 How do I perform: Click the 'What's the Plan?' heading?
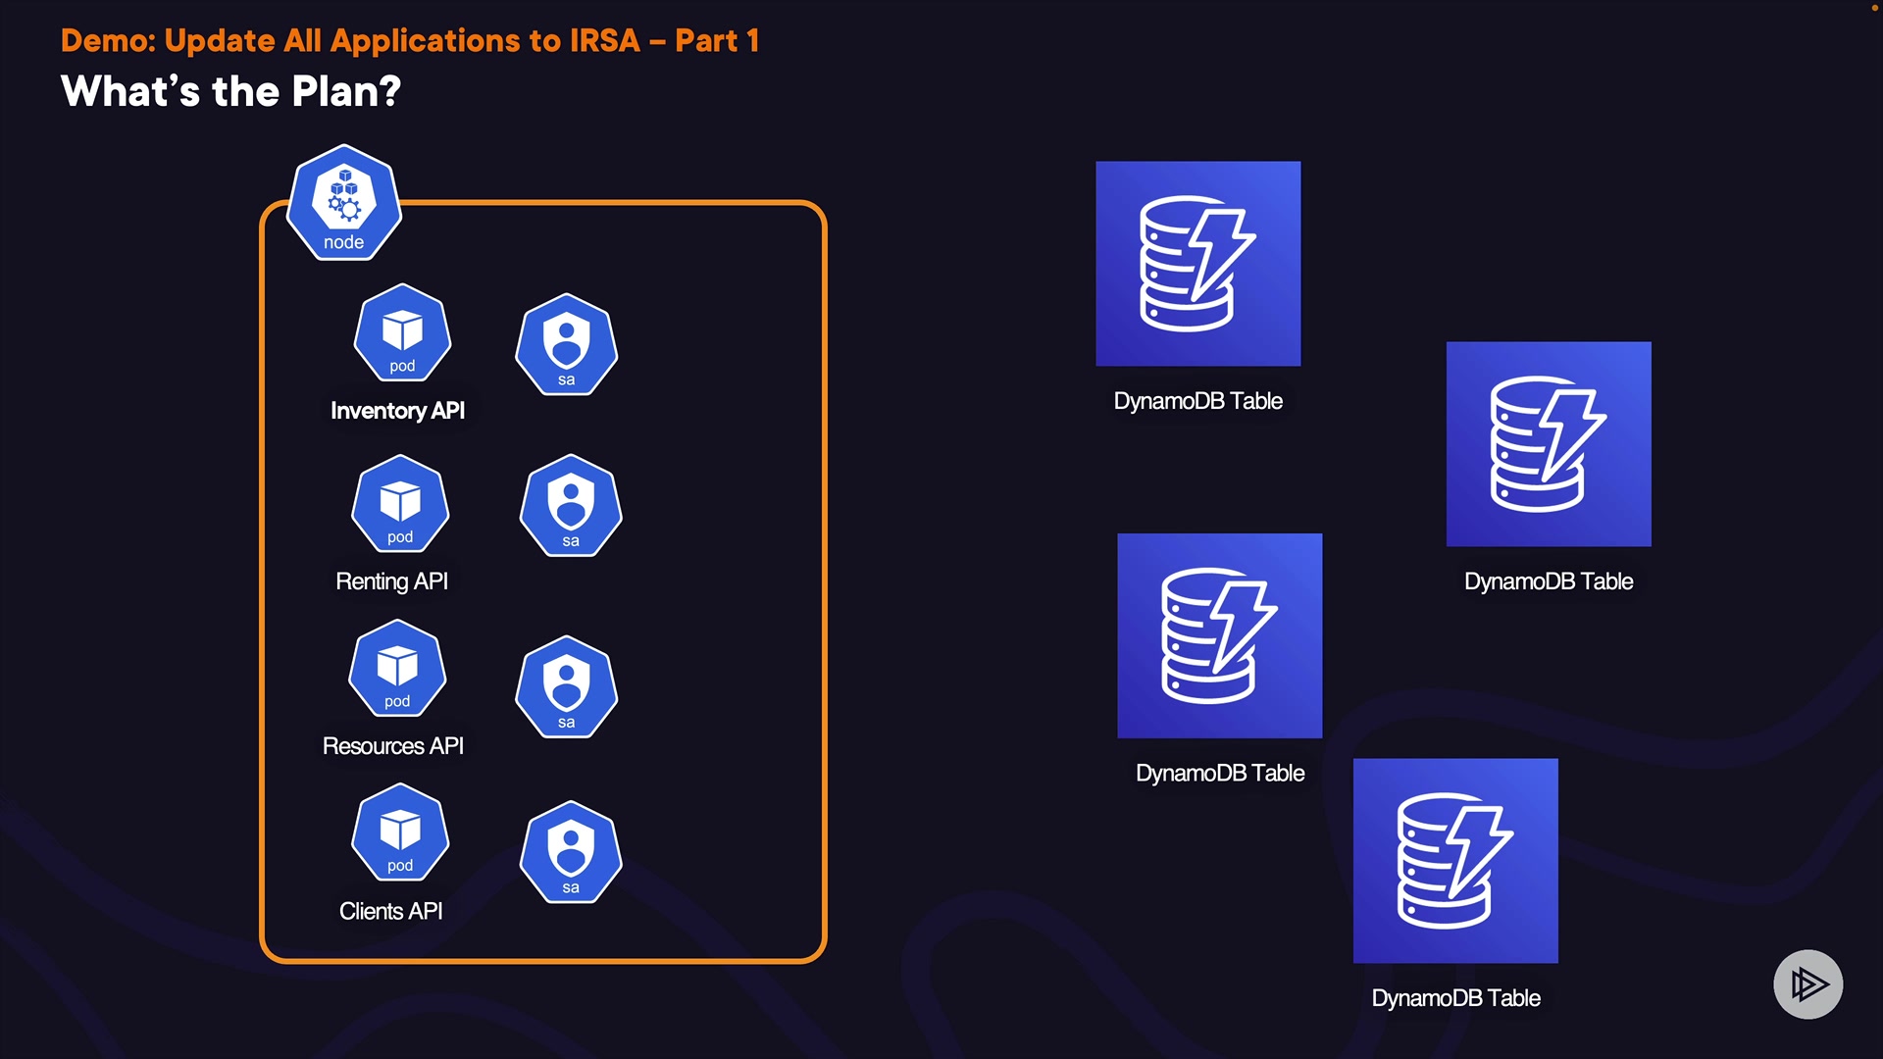[x=230, y=91]
